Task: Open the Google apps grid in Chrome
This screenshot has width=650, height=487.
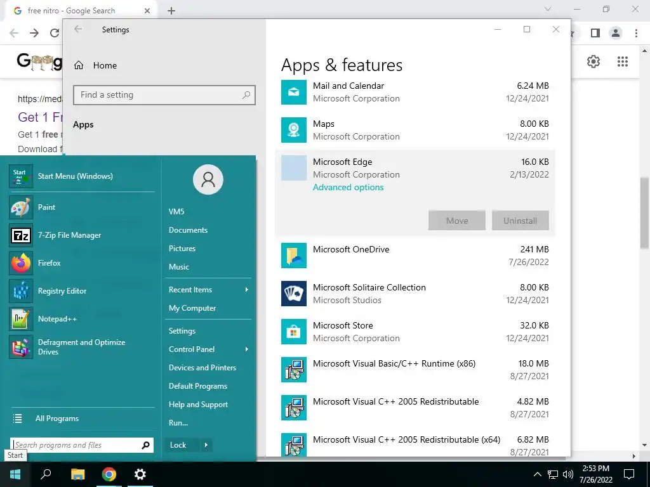Action: (623, 62)
